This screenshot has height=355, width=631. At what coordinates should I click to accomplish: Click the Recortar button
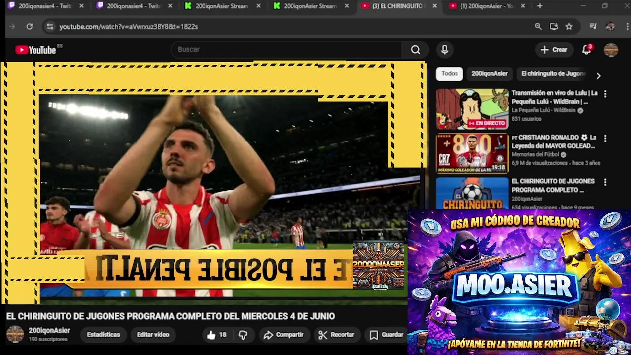pos(337,335)
